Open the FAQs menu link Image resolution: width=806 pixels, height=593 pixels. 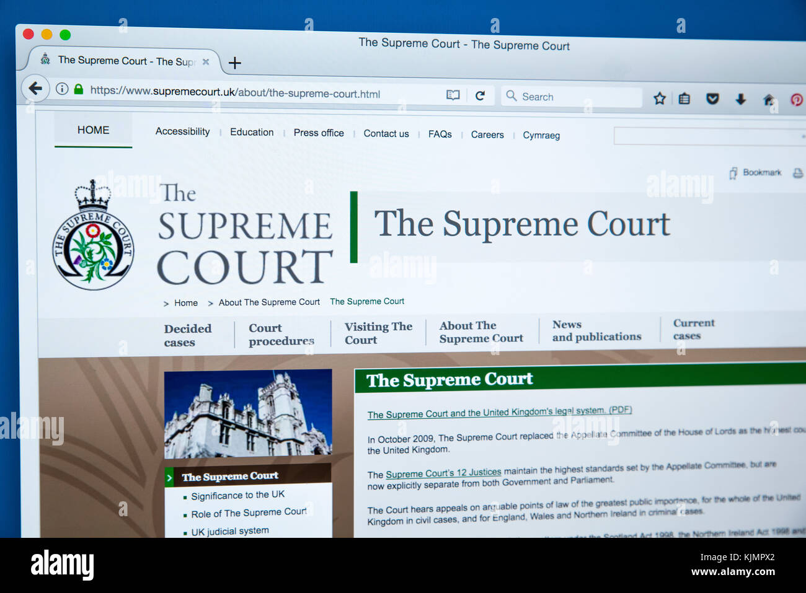[x=440, y=134]
